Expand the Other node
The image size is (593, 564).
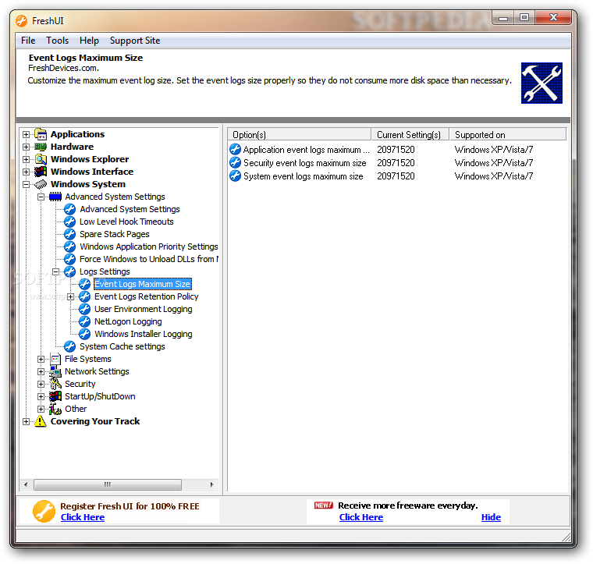[41, 409]
